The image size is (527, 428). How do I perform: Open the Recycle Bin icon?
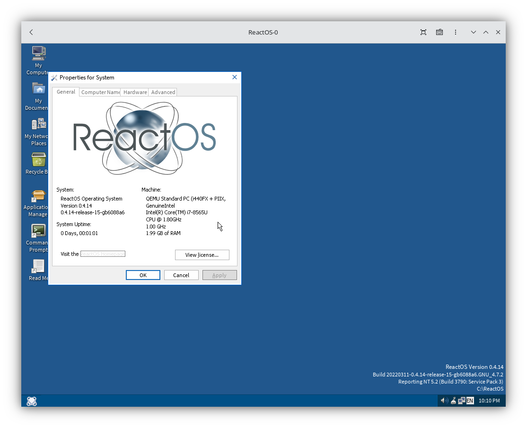[39, 164]
